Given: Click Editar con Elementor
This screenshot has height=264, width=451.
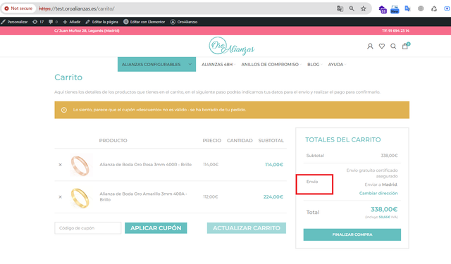Looking at the screenshot, I should pos(144,22).
